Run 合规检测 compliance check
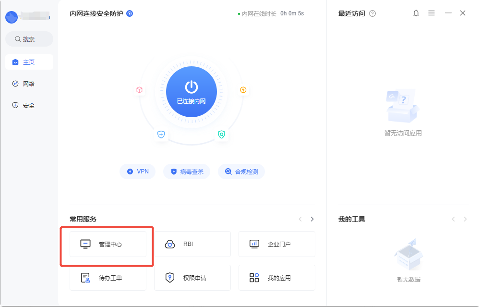The image size is (479, 307). click(241, 172)
